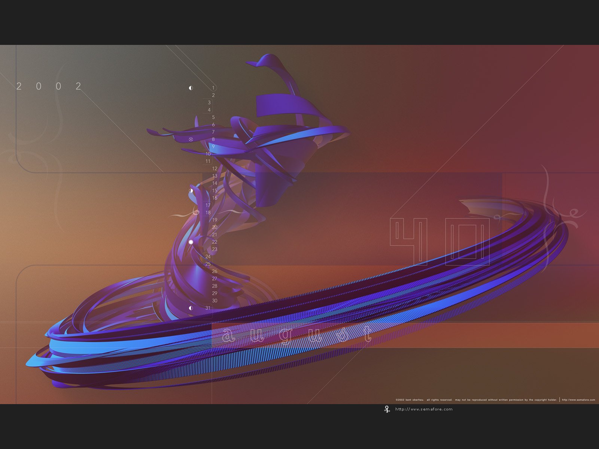Click the outlined "august" month label
This screenshot has height=449, width=599.
pos(297,335)
